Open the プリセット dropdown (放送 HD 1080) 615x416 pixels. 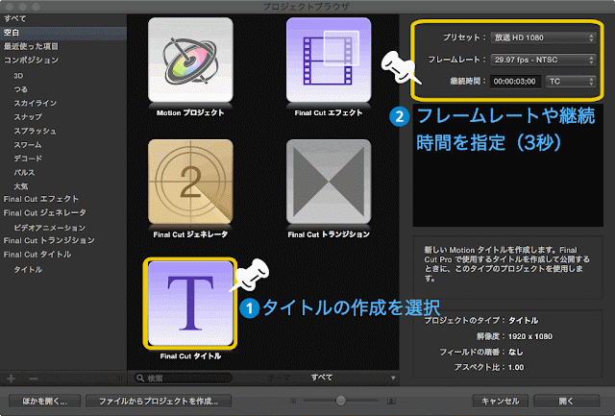tap(543, 37)
